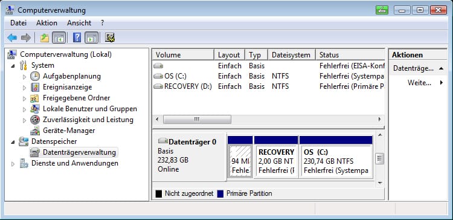
Task: Click the drive icon next to RECOVERY (D:)
Action: [x=158, y=86]
